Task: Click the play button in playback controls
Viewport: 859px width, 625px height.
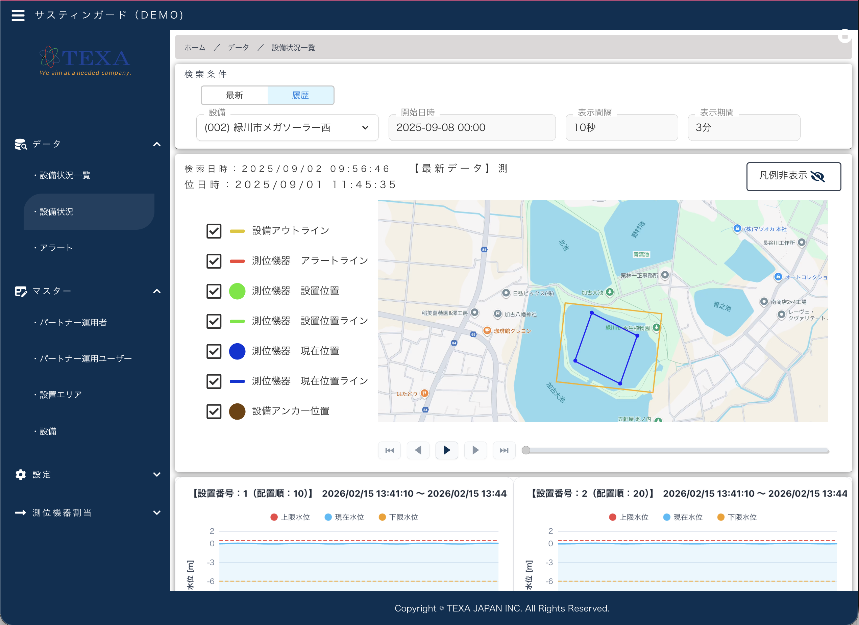Action: pos(446,450)
